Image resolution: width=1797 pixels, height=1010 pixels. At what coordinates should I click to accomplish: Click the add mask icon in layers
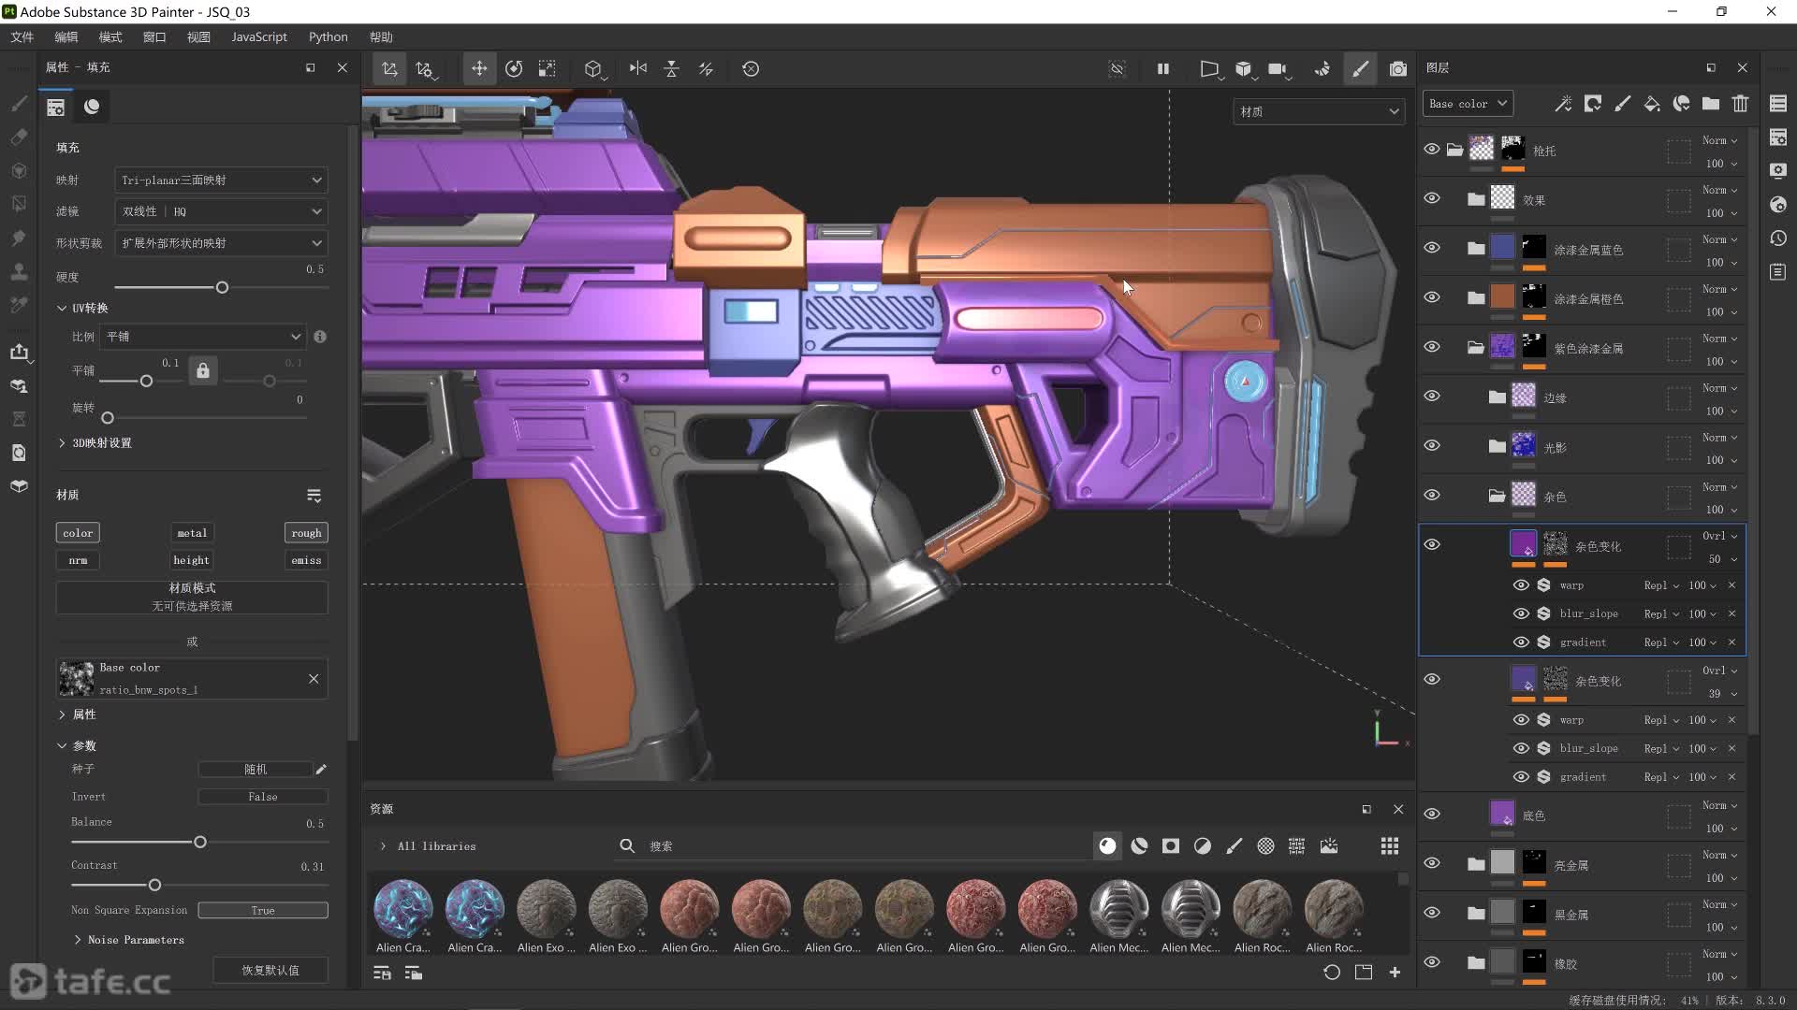pyautogui.click(x=1592, y=104)
